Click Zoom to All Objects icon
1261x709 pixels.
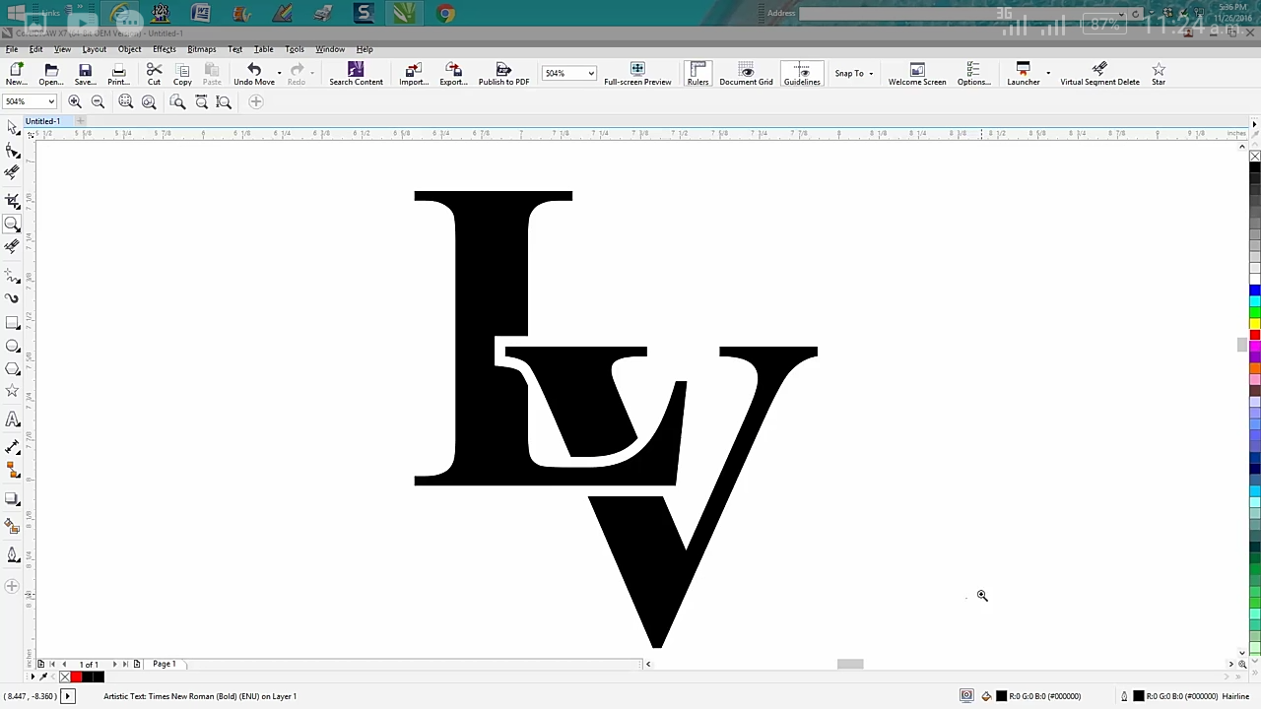[x=149, y=101]
